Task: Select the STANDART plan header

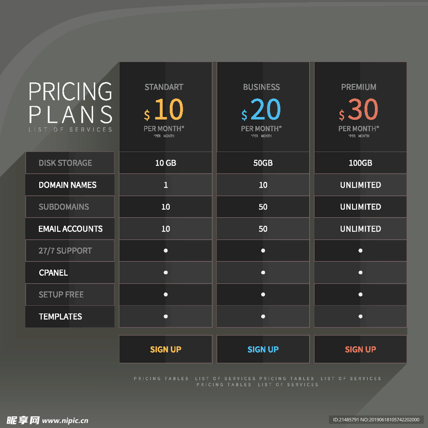Action: coord(164,87)
